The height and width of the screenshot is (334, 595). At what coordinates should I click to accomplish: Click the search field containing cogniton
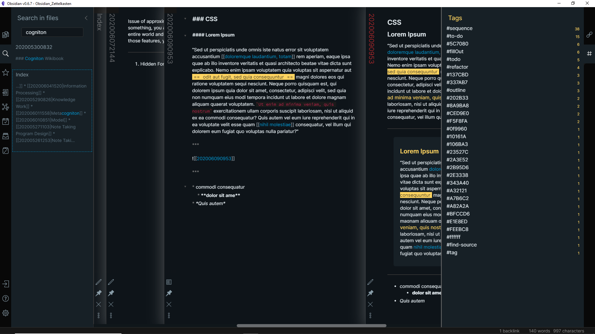(x=52, y=32)
